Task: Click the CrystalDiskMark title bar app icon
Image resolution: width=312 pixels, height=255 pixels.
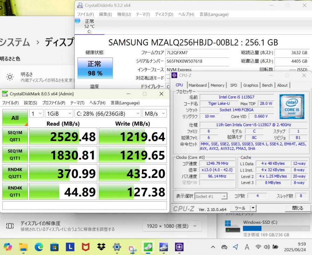Action: (x=5, y=93)
